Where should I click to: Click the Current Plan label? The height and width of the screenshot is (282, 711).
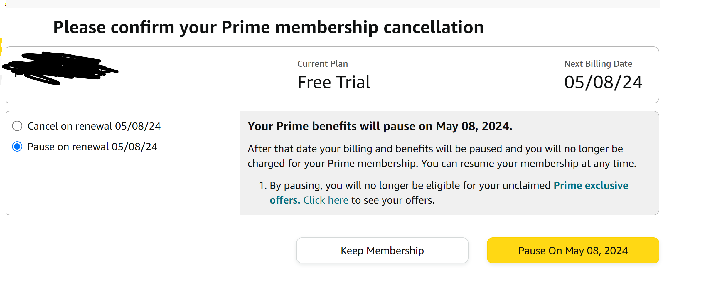[x=322, y=64]
